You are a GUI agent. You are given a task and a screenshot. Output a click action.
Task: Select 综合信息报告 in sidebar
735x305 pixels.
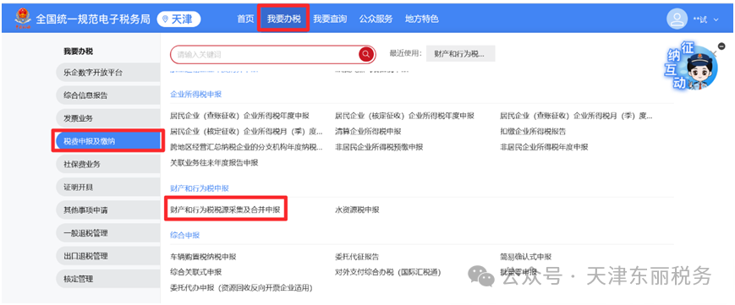pyautogui.click(x=107, y=95)
